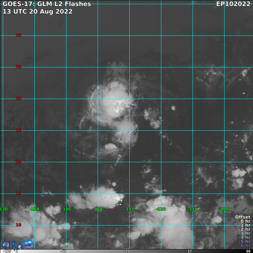
Task: Click the '-2 hr' legend entry
Action: click(244, 229)
